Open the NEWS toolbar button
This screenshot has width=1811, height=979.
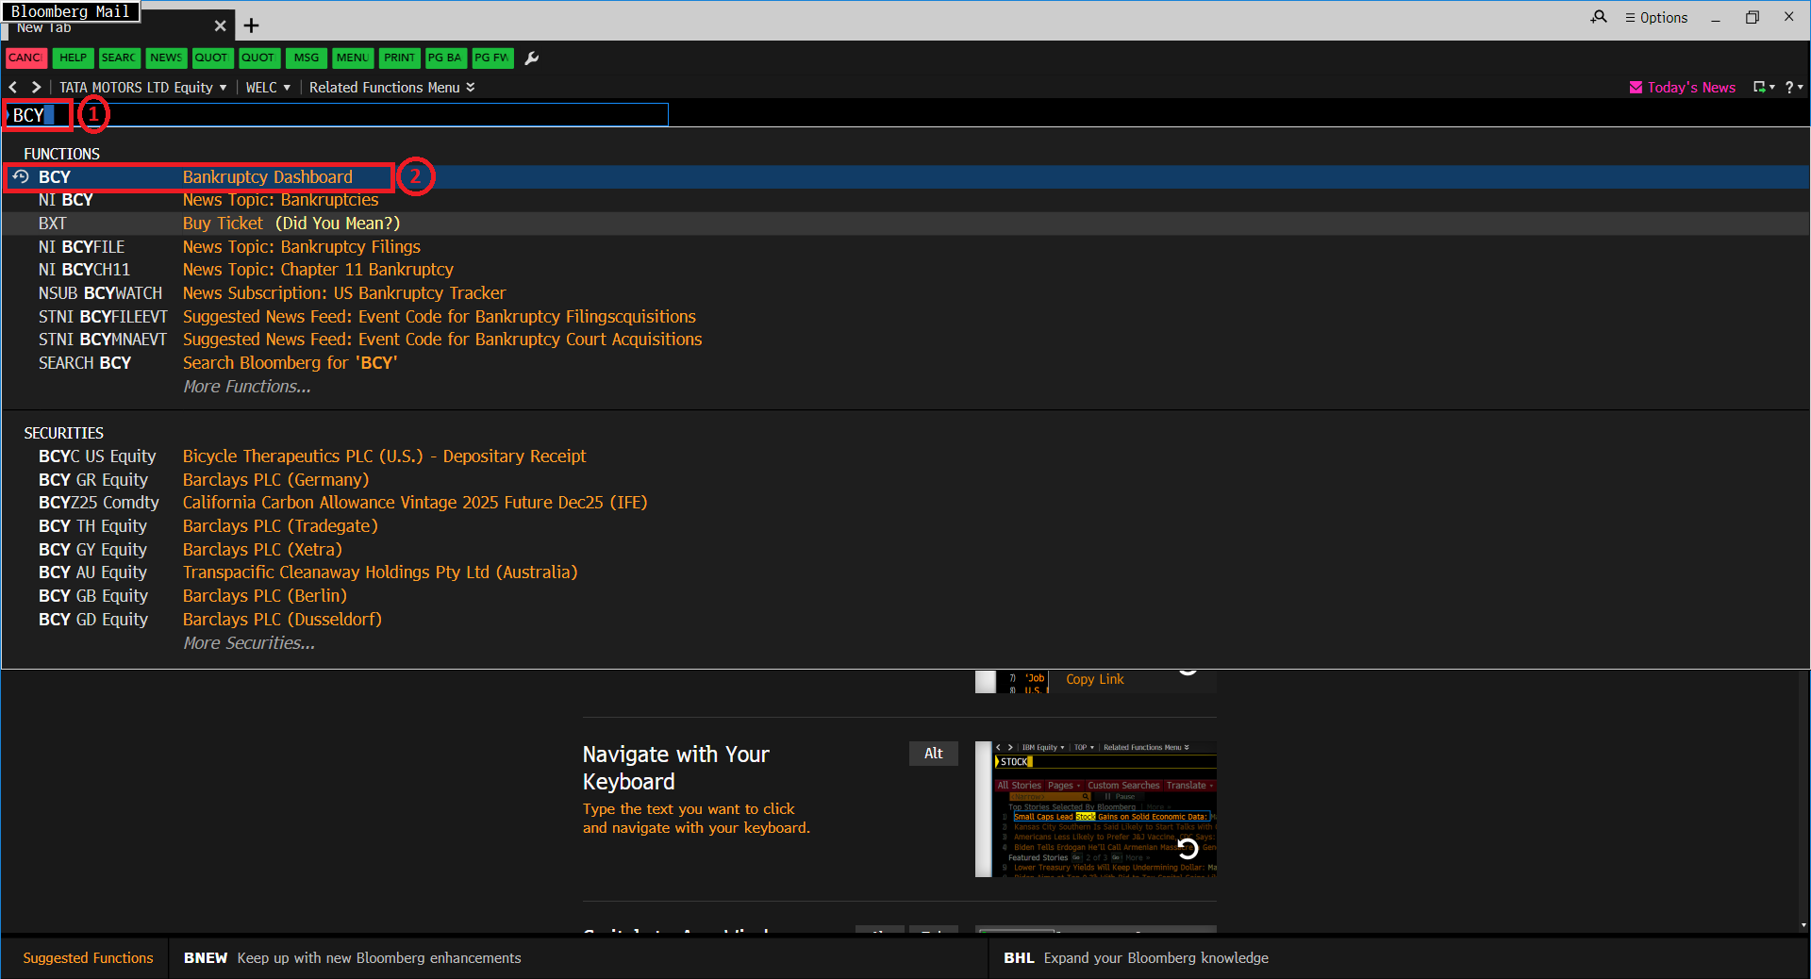(x=166, y=58)
